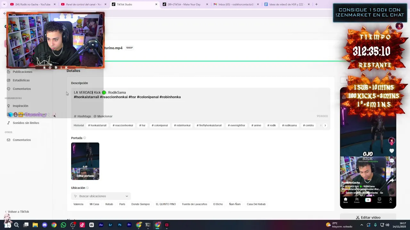
Task: Click the microphone tray icon
Action: (375, 225)
